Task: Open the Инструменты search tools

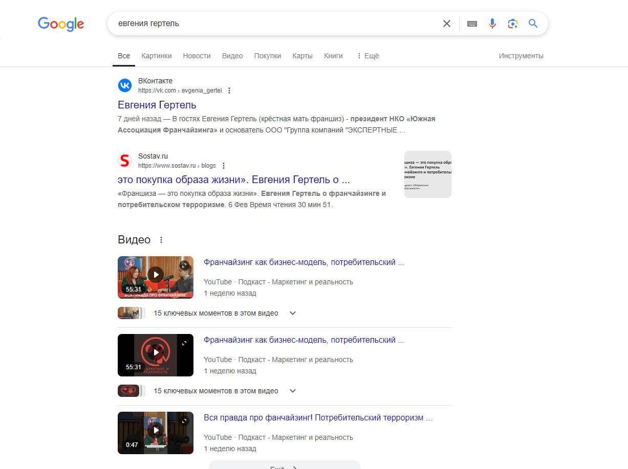Action: [521, 56]
